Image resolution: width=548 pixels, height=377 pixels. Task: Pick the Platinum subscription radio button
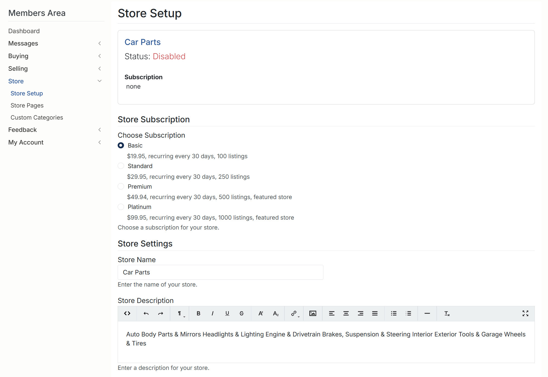coord(121,207)
